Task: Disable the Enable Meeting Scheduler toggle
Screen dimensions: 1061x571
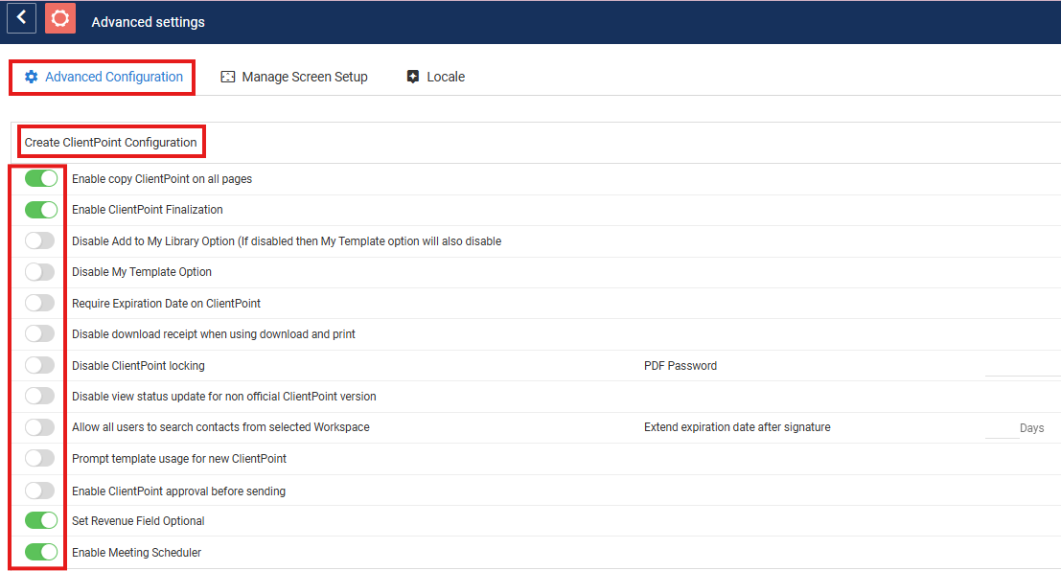Action: click(x=40, y=552)
